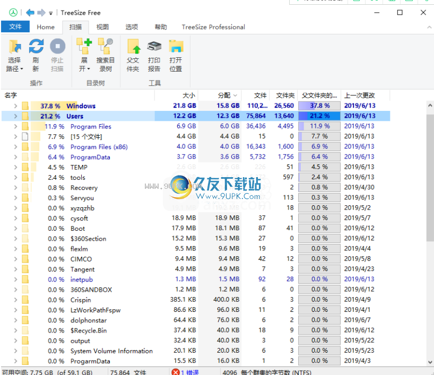The height and width of the screenshot is (375, 434).
Task: Switch to the 视图 tab
Action: point(102,27)
